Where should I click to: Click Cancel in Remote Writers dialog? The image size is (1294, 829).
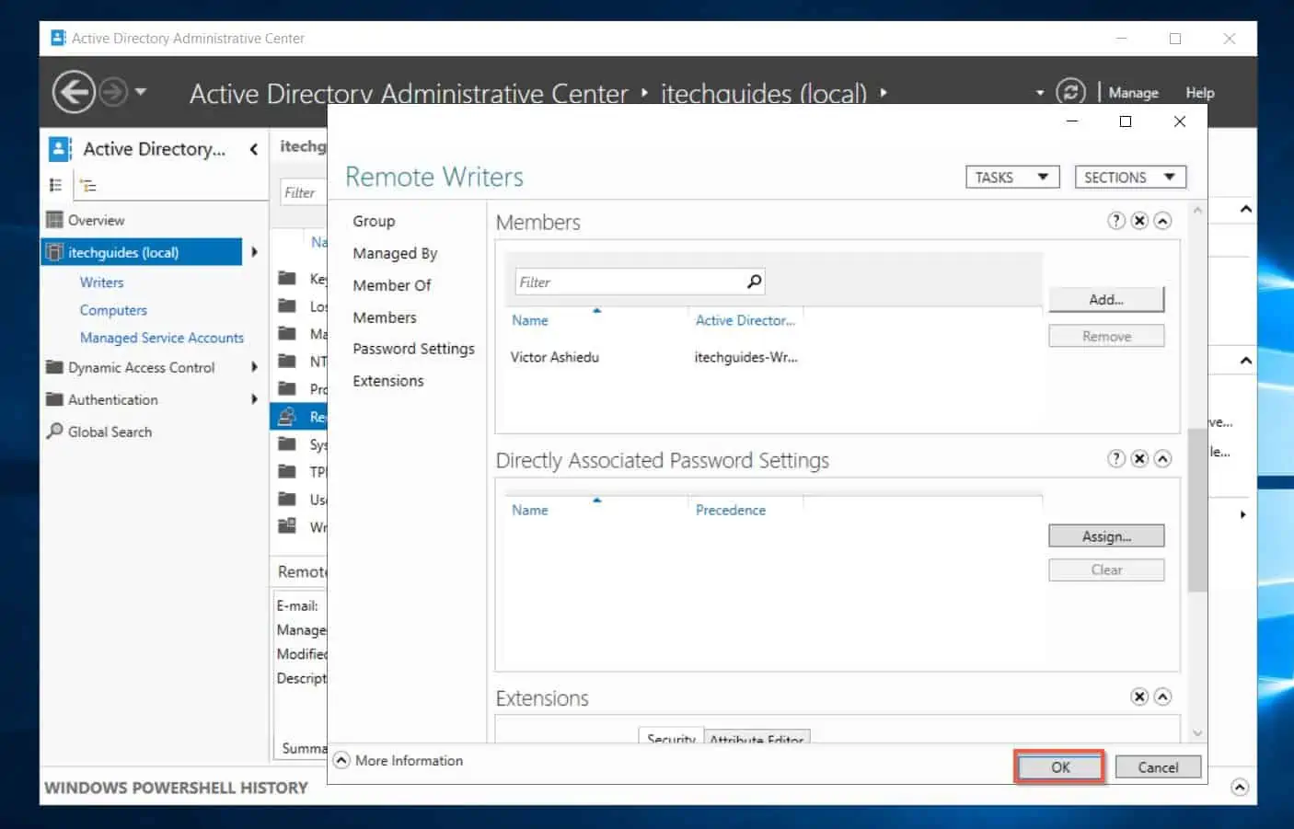click(1158, 767)
